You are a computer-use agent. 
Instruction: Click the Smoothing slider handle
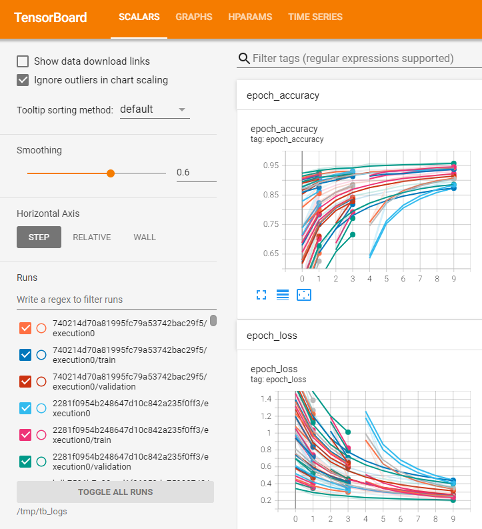click(111, 173)
